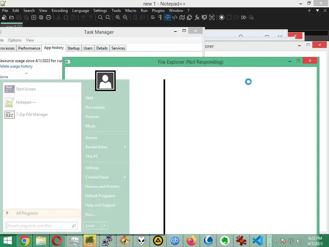Open Macro menu in Notepad++

(x=131, y=11)
